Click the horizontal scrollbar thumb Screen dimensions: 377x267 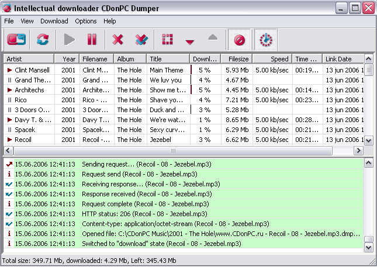point(173,151)
